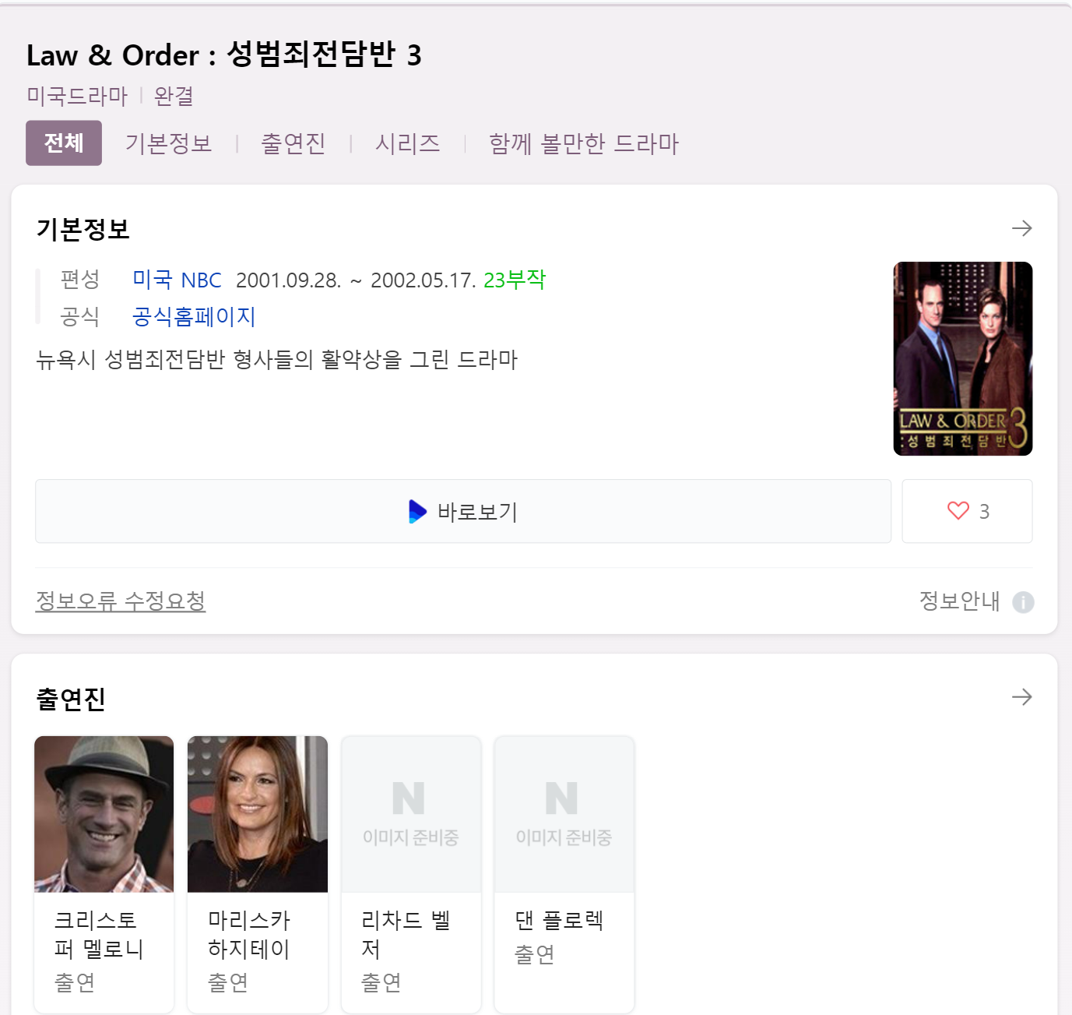Switch to the 기본정보 tab
1072x1015 pixels.
coord(169,143)
